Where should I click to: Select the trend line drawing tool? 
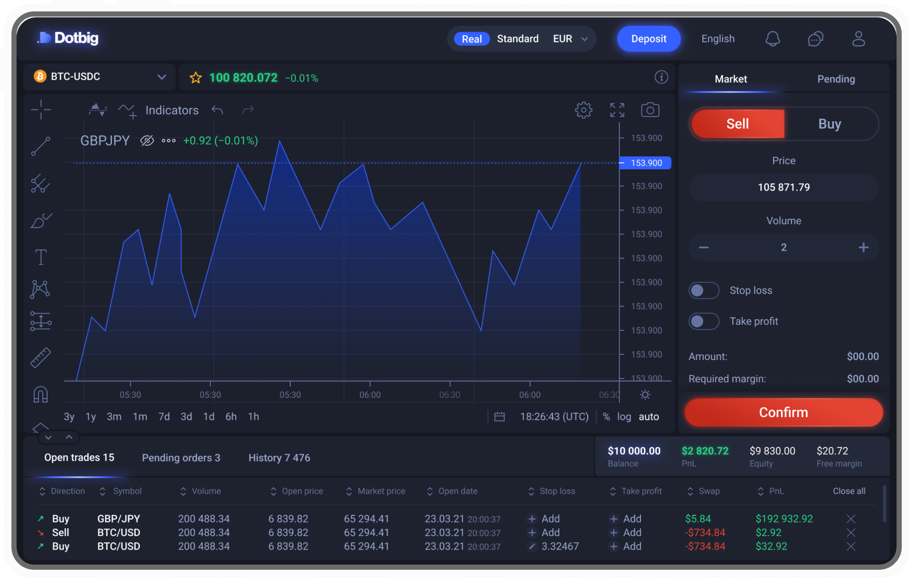(x=40, y=146)
